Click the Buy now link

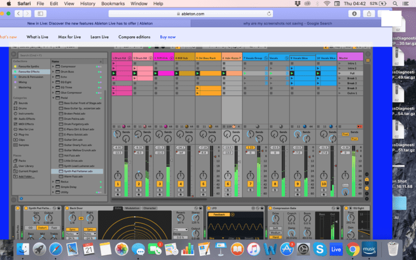pos(168,37)
